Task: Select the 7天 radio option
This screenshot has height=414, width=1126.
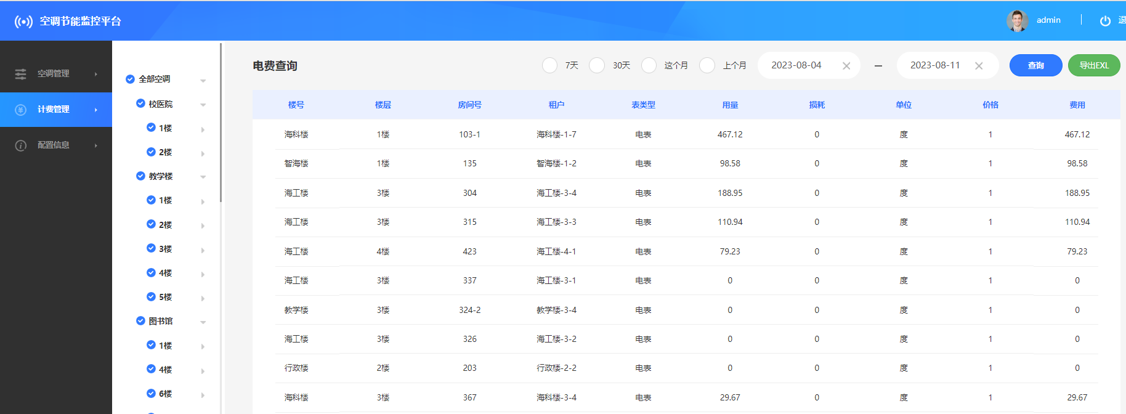Action: coord(549,65)
